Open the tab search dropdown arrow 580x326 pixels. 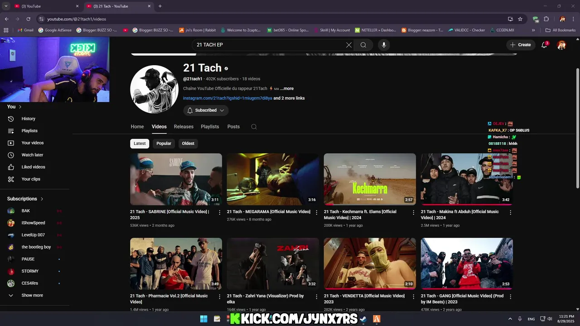[6, 6]
